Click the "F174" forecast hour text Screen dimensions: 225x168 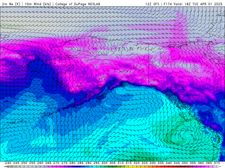(168, 4)
